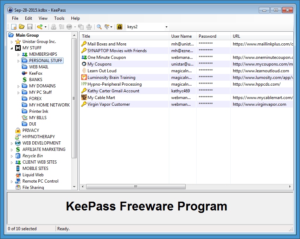Select the SYNAPTOP Movies with Friends entry
The width and height of the screenshot is (300, 239).
(x=117, y=51)
